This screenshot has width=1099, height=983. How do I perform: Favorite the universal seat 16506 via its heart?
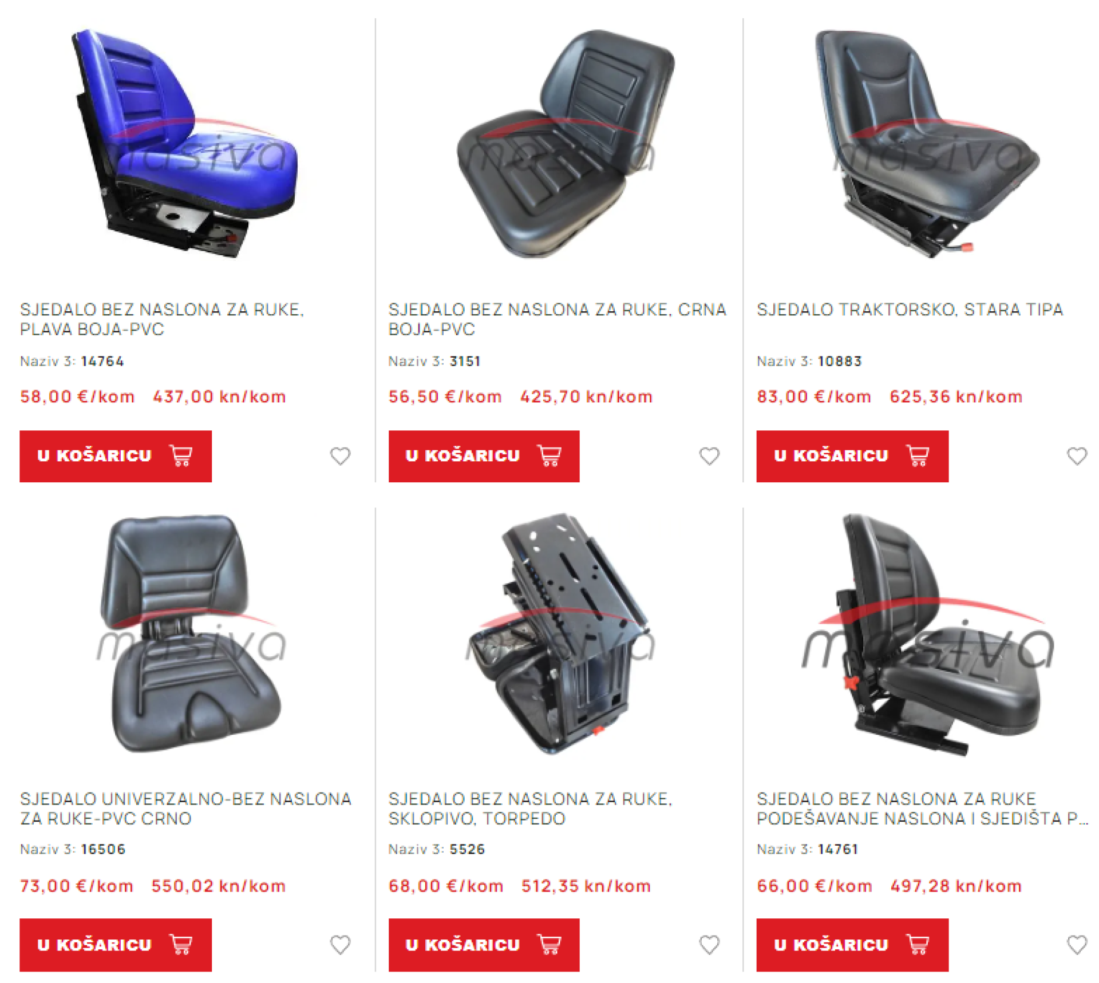340,945
